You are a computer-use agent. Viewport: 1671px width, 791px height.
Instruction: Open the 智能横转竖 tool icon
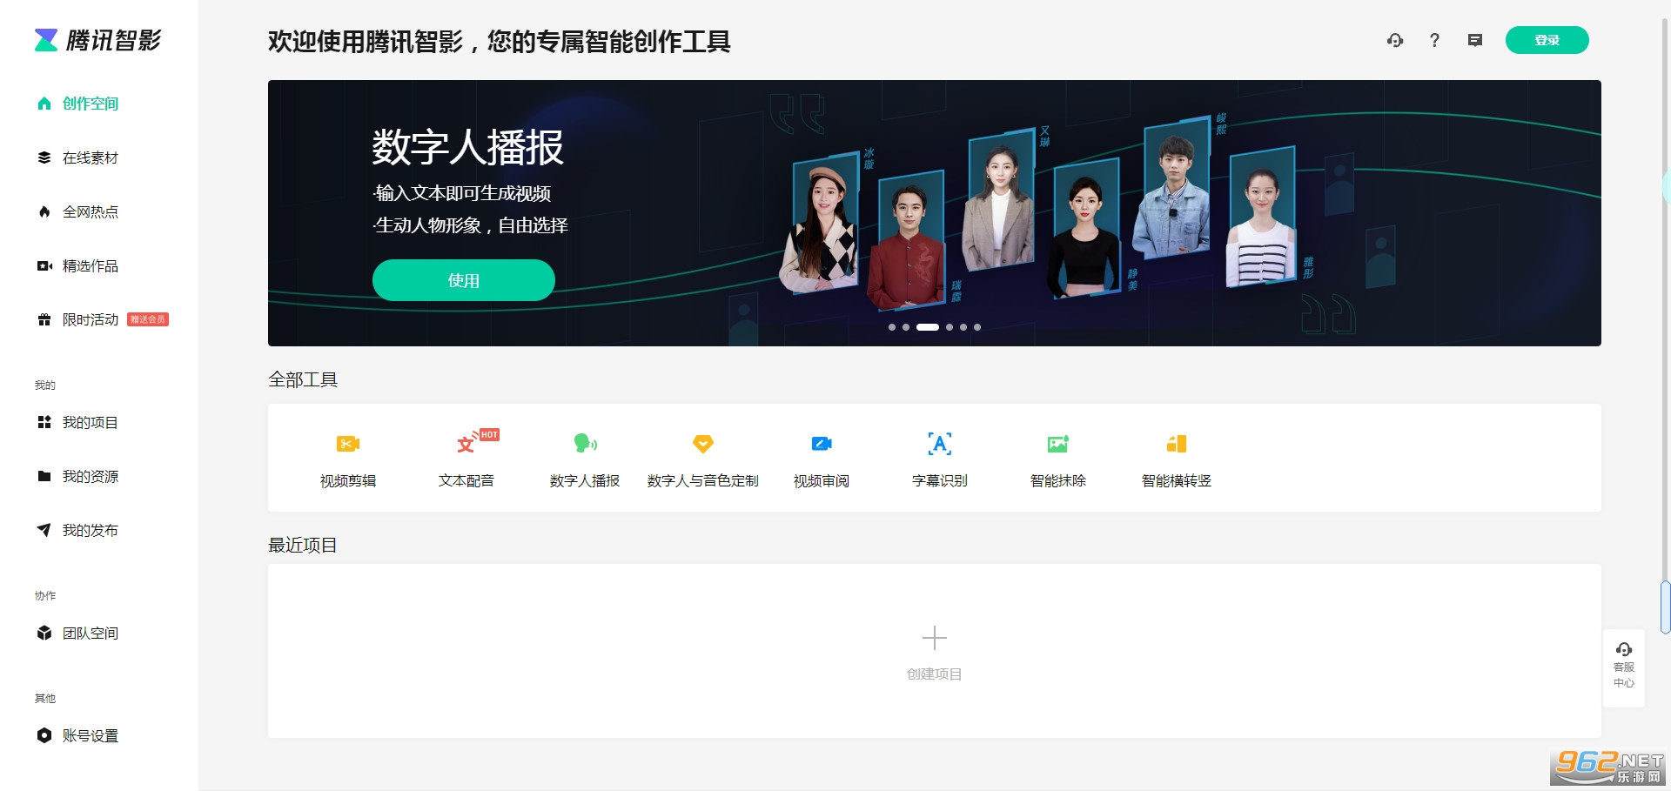click(x=1177, y=444)
